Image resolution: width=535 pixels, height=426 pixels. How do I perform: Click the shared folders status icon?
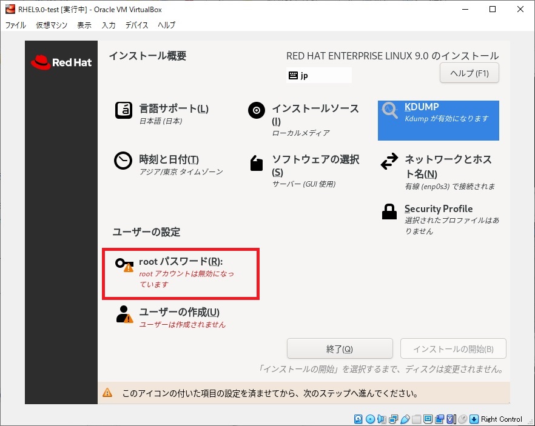[x=416, y=419]
